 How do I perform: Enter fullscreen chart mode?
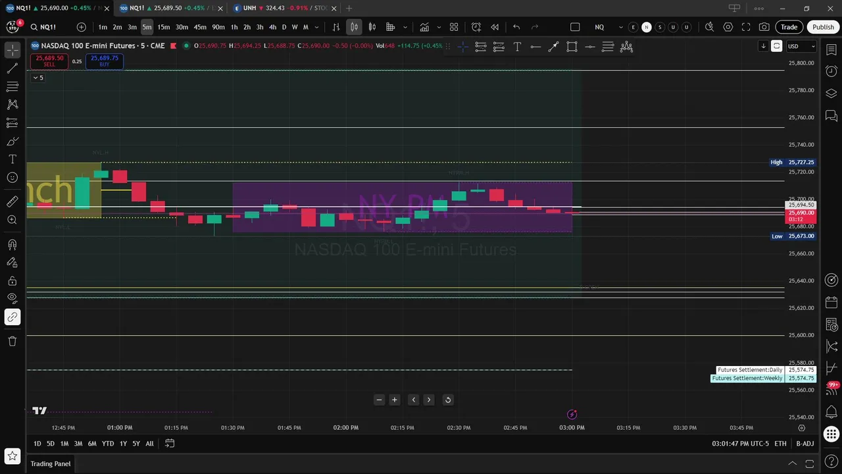(x=746, y=27)
